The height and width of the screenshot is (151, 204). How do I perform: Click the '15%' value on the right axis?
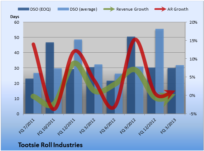tap(193, 41)
